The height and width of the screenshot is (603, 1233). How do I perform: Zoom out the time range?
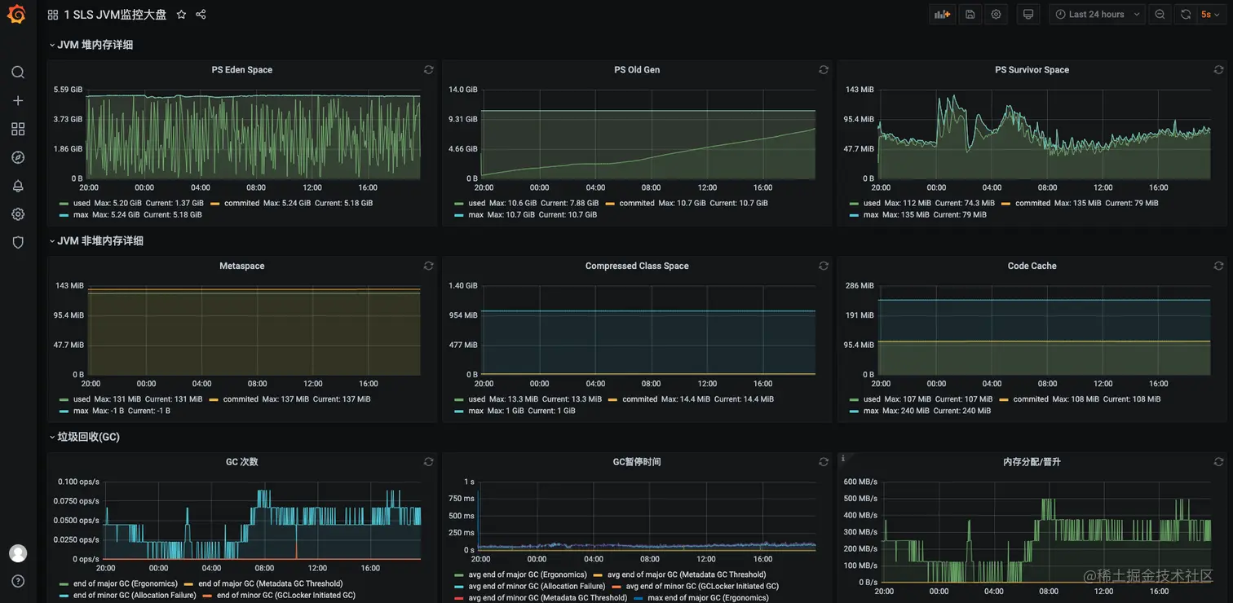[1160, 15]
